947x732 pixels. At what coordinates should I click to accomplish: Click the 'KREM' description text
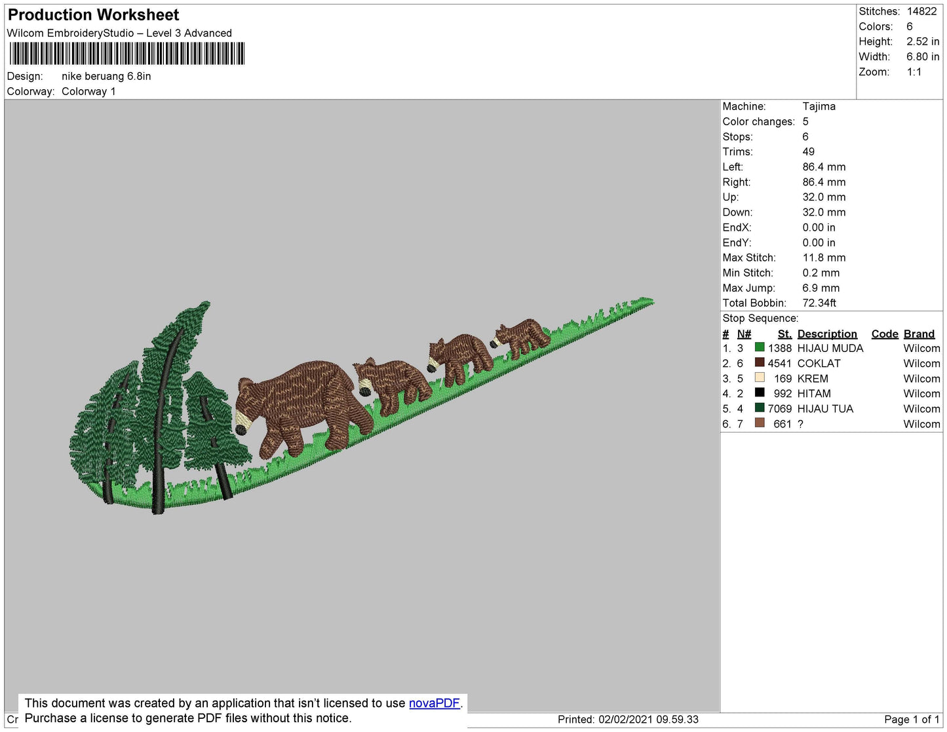tap(813, 378)
